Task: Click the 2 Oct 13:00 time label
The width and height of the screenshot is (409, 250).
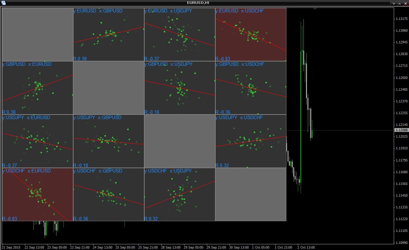Action: [x=306, y=247]
